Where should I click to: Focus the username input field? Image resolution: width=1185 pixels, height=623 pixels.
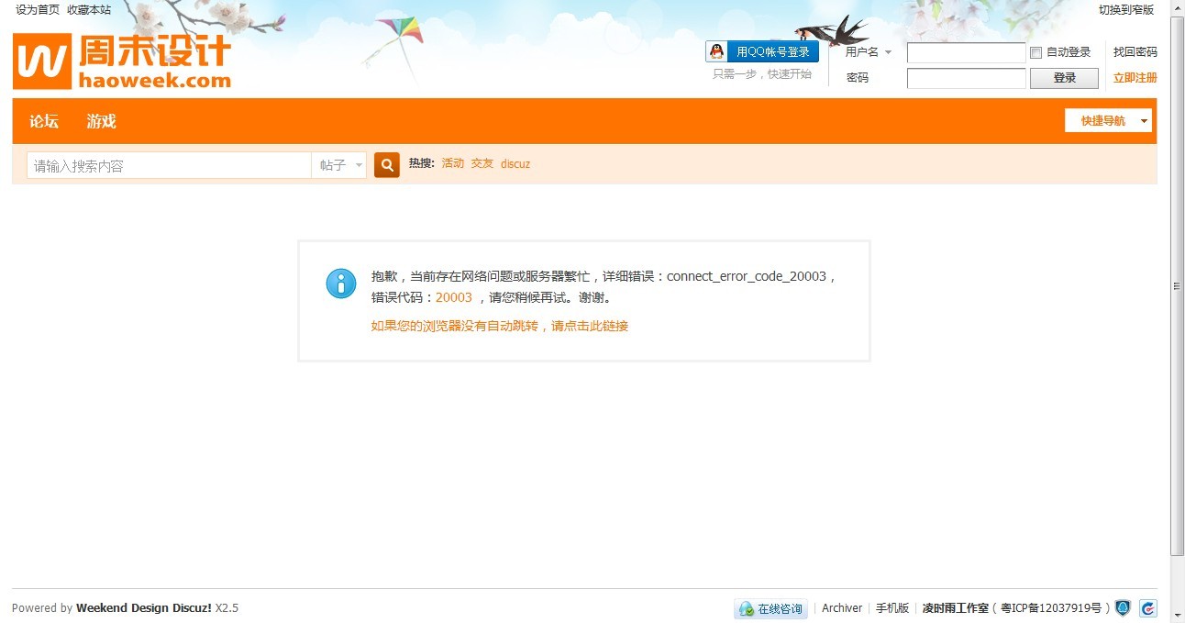(967, 52)
